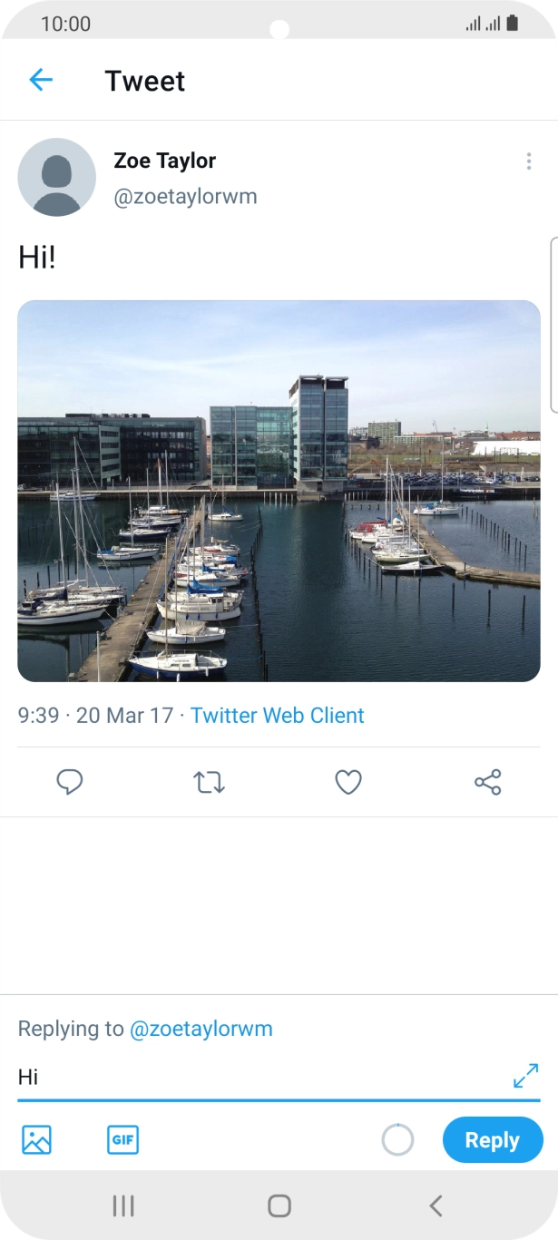
Task: Tap the back arrow in Tweet header
Action: [41, 81]
